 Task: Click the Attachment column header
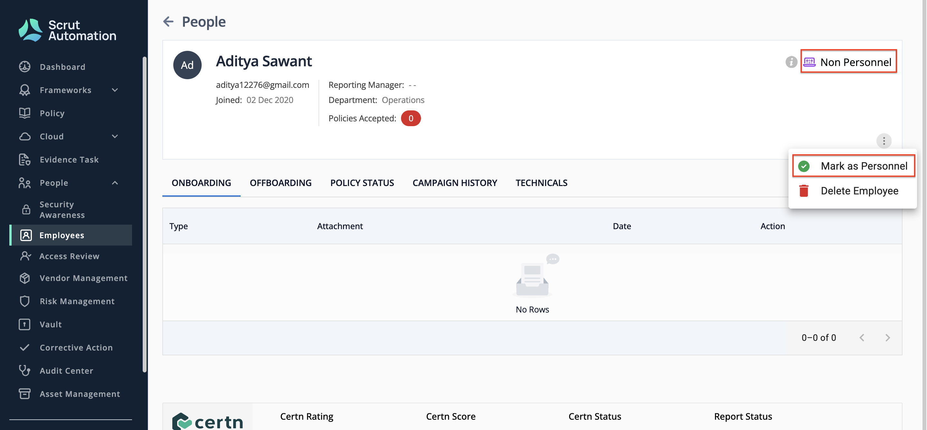pyautogui.click(x=340, y=226)
